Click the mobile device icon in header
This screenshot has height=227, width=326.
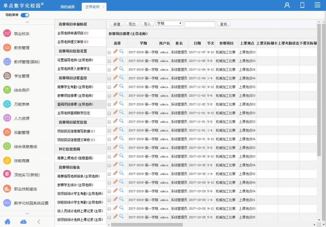(302, 5)
